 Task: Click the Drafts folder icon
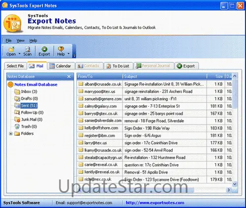pos(17,98)
